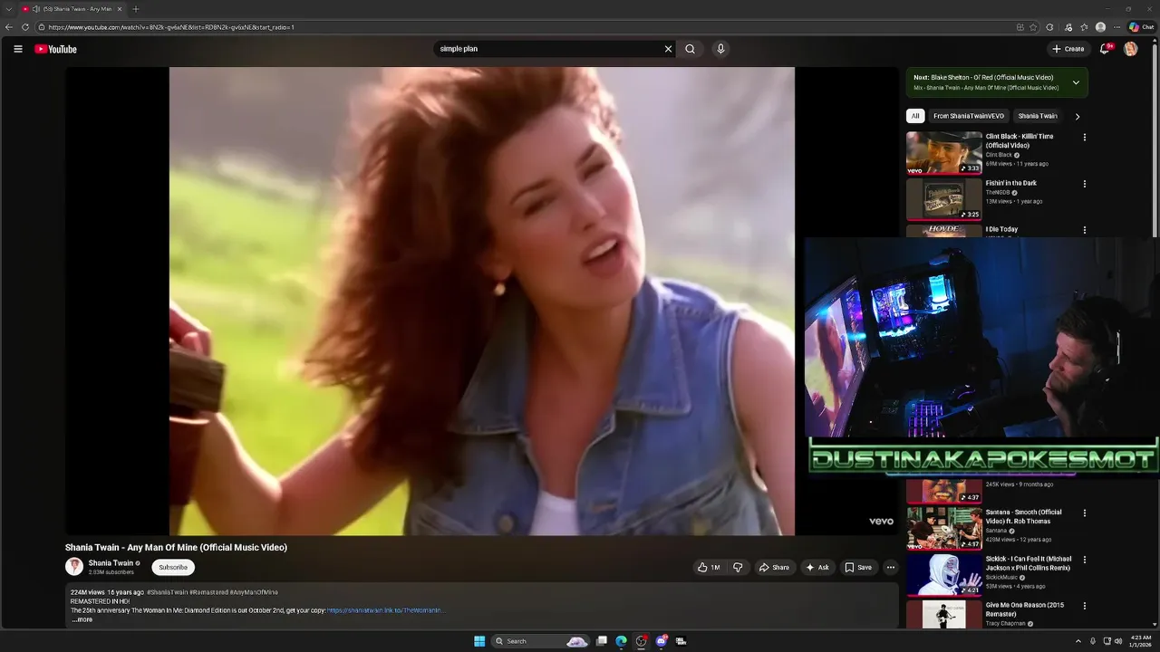This screenshot has width=1160, height=652.
Task: Like the Shania Twain video
Action: [x=709, y=568]
